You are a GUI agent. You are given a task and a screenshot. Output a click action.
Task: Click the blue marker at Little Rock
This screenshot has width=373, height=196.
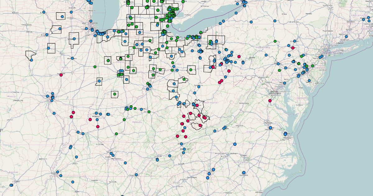pyautogui.click(x=11, y=185)
